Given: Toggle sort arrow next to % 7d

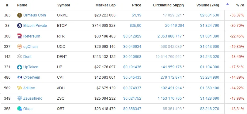Looking at the screenshot, I should coord(227,4).
